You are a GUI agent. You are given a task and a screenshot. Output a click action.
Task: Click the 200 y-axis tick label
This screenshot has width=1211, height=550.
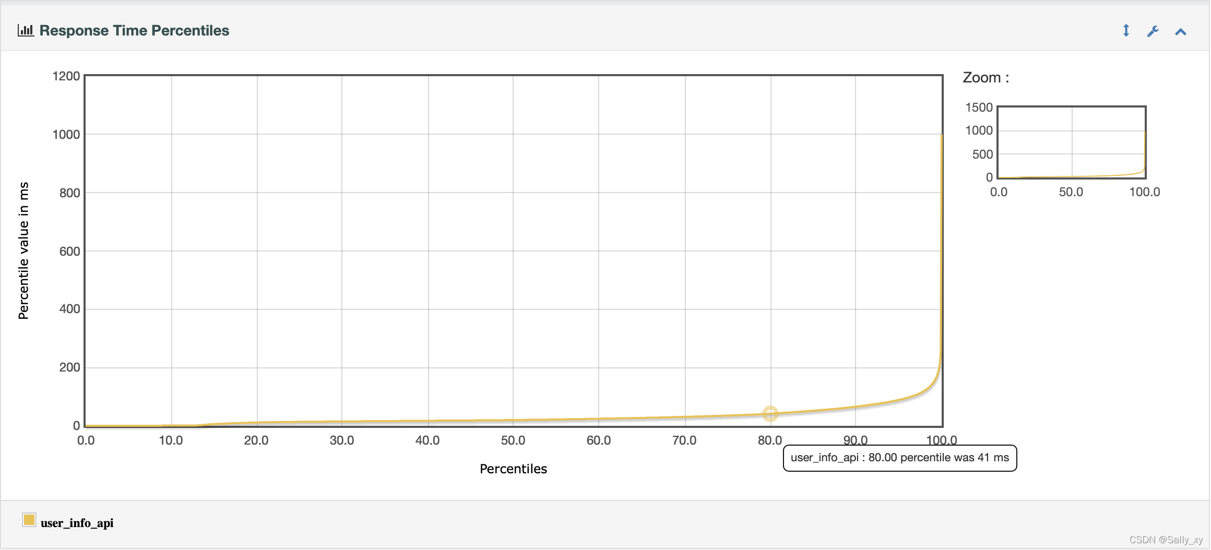[x=69, y=367]
